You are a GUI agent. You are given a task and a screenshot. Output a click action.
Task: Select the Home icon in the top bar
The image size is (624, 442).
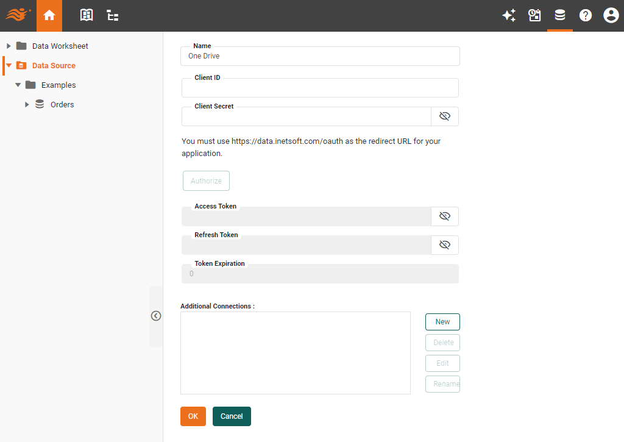49,15
